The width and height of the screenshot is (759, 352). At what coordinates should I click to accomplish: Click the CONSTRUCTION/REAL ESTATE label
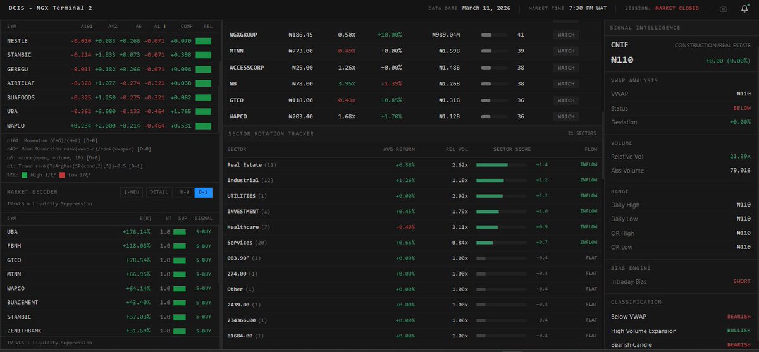(713, 46)
